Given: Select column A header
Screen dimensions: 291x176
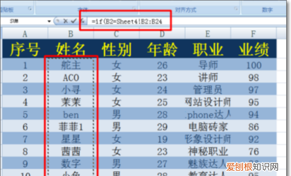Looking at the screenshot, I should (x=25, y=33).
